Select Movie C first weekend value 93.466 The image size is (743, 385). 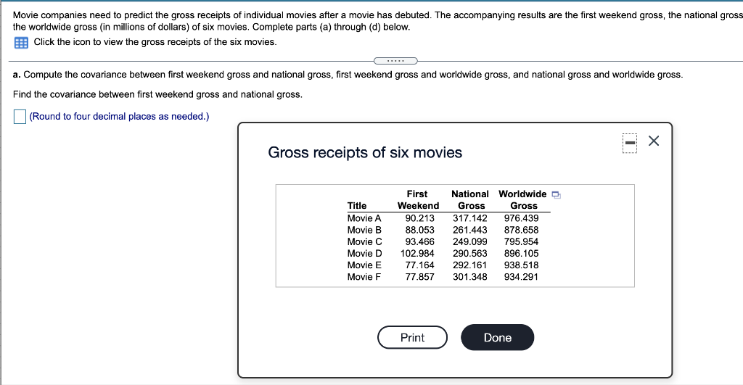coord(419,241)
